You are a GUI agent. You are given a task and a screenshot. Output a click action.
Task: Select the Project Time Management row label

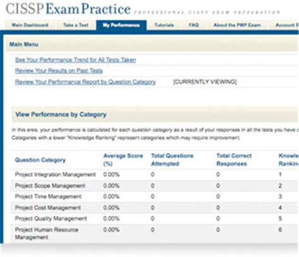(x=48, y=196)
